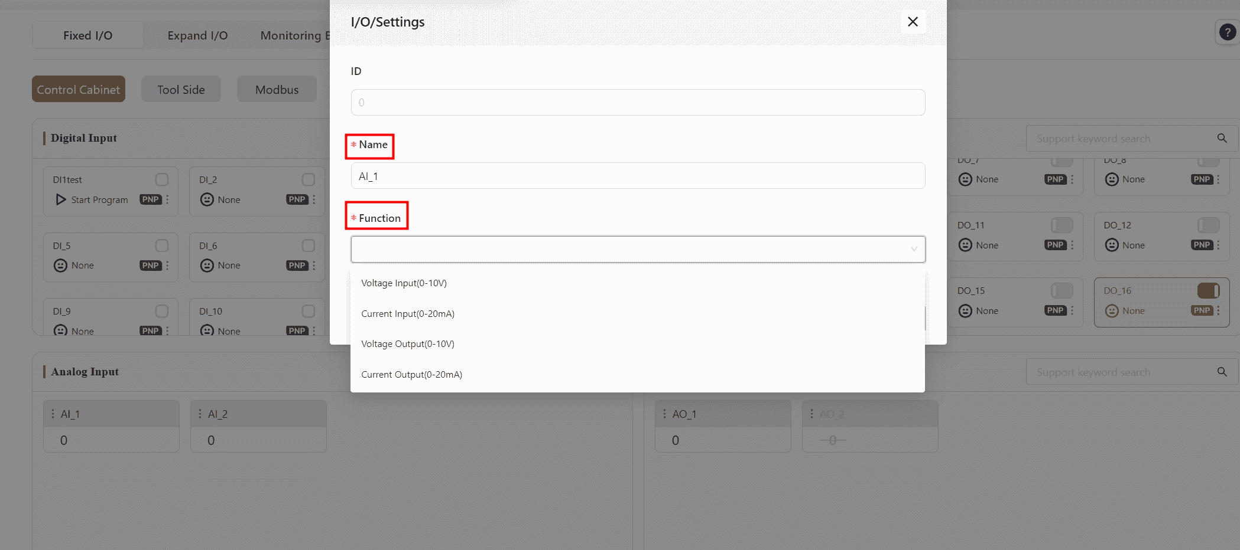Choose Current Output(0-20mA) from the list
This screenshot has height=550, width=1240.
click(411, 375)
